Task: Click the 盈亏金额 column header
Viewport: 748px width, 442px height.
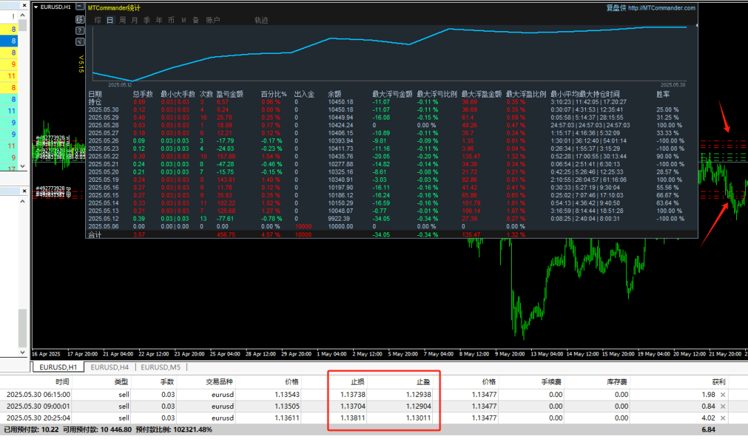Action: click(230, 94)
